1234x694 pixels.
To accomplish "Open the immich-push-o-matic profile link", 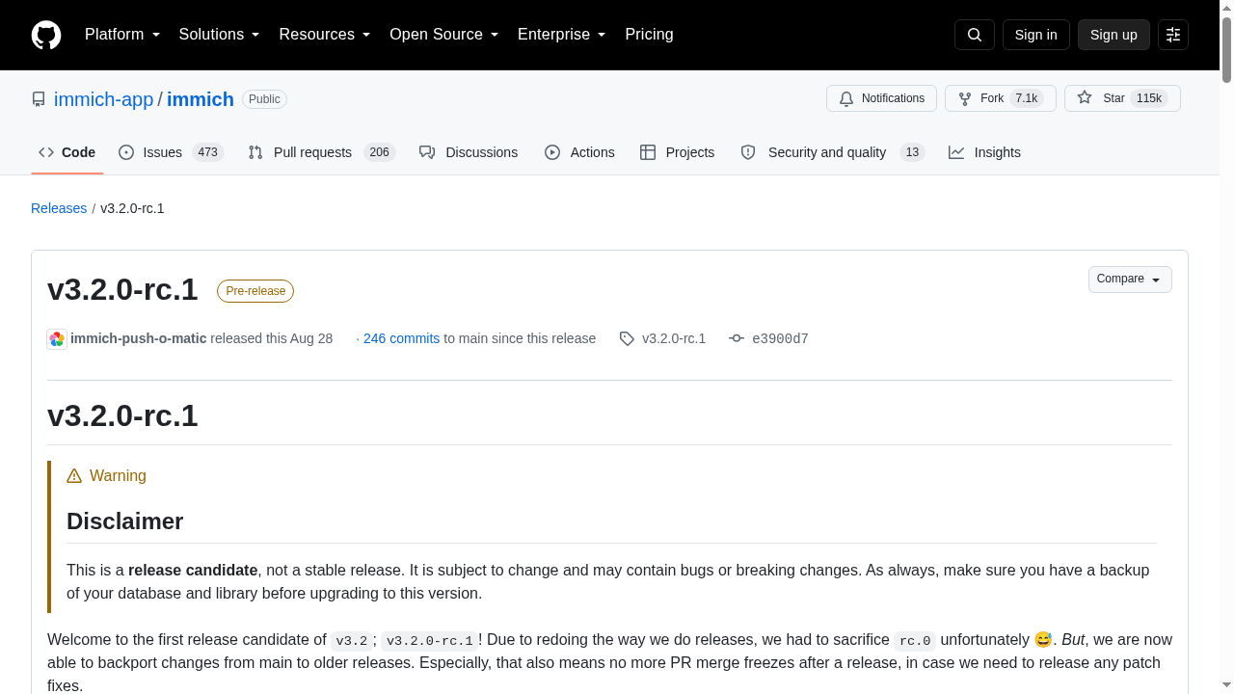I will point(139,338).
